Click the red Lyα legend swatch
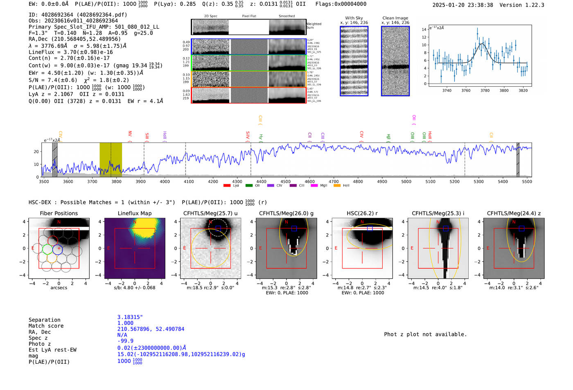573x390 pixels. pos(227,185)
